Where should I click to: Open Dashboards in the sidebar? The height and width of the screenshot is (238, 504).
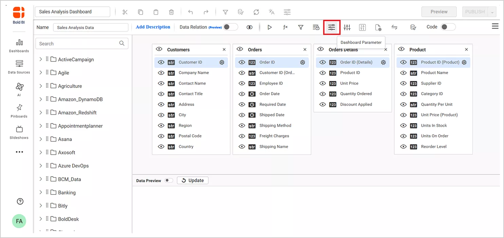[19, 46]
